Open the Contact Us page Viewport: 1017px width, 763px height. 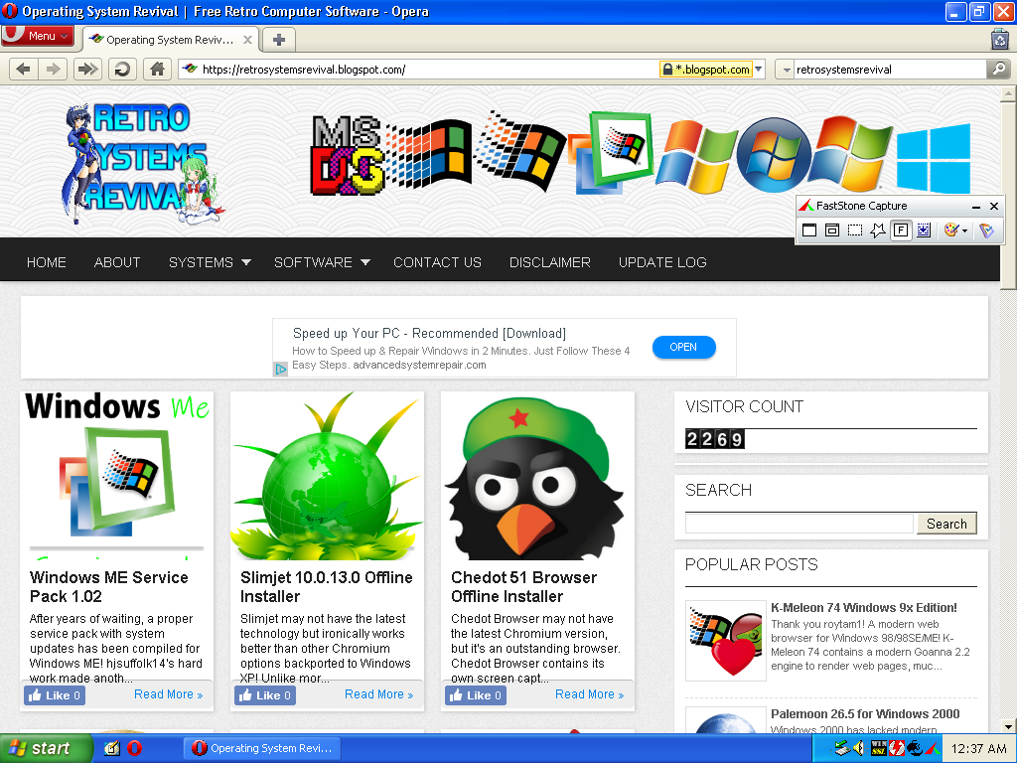(437, 262)
